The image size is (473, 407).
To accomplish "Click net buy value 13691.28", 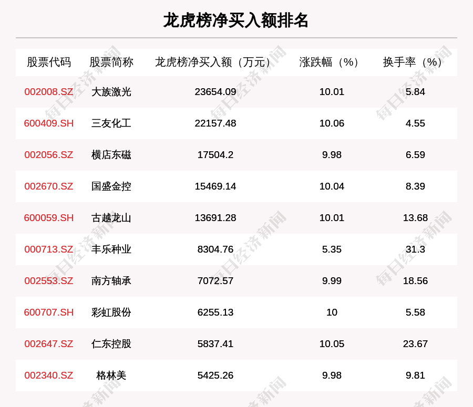I will pyautogui.click(x=215, y=217).
